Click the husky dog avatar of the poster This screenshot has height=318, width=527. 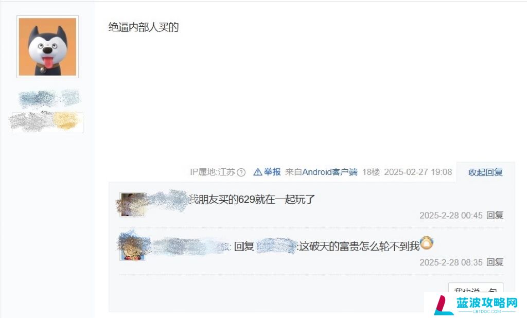[x=48, y=47]
